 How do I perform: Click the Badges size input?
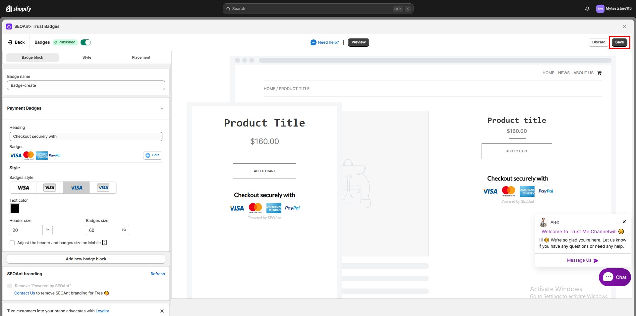click(102, 230)
